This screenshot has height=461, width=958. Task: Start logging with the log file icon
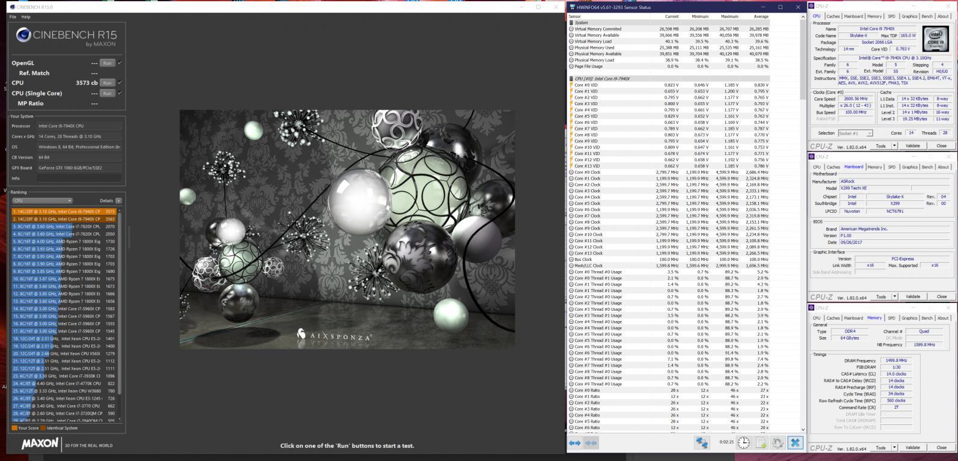click(761, 443)
